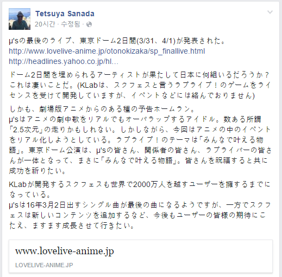This screenshot has width=282, height=277.
Task: Open the post options chevron menu
Action: point(270,12)
